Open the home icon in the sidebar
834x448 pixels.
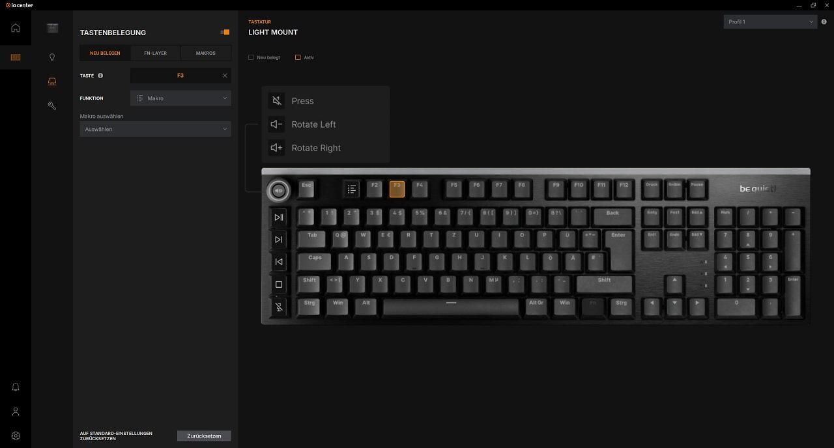point(16,28)
